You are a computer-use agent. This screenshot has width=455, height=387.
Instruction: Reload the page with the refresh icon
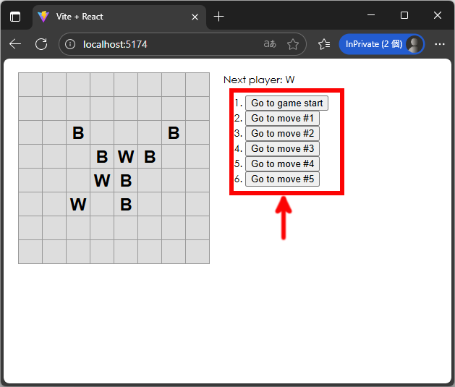pyautogui.click(x=41, y=44)
